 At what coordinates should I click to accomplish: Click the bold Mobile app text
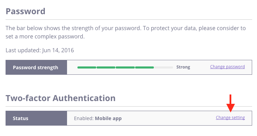(108, 118)
